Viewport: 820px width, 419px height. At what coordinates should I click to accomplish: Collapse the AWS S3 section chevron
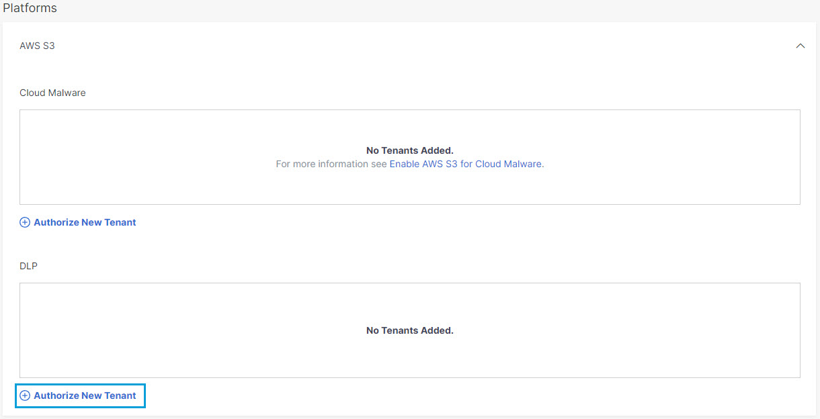tap(800, 46)
